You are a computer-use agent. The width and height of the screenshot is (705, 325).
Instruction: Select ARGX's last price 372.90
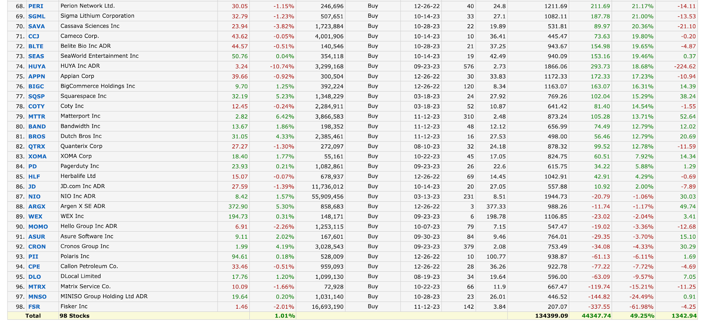[x=238, y=207]
